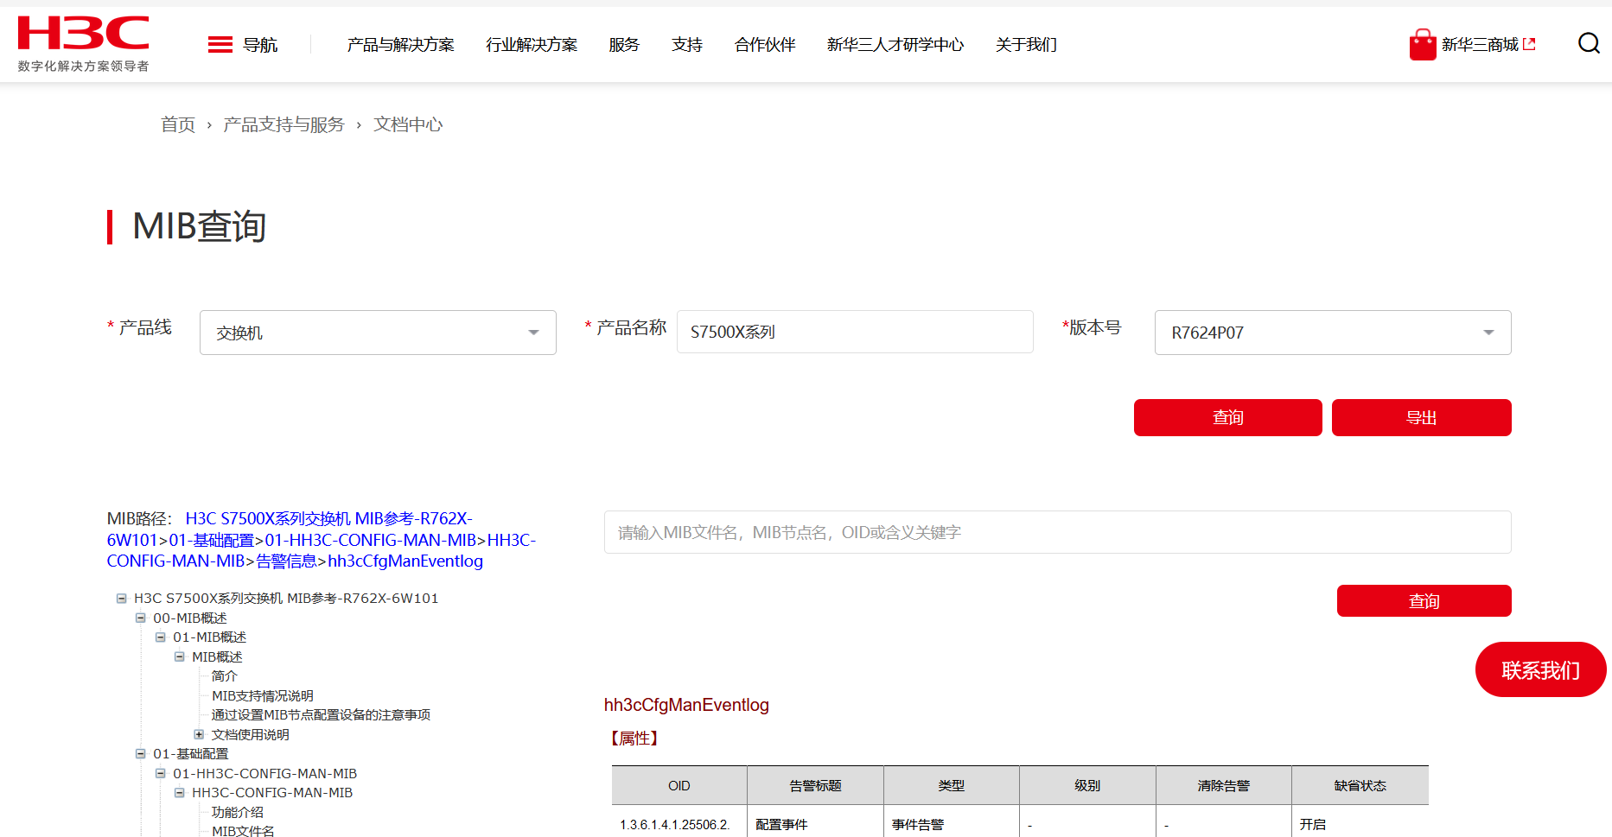Screen dimensions: 1612x837
Task: Click the red hh3cCfgManEventlog section heading
Action: [686, 705]
